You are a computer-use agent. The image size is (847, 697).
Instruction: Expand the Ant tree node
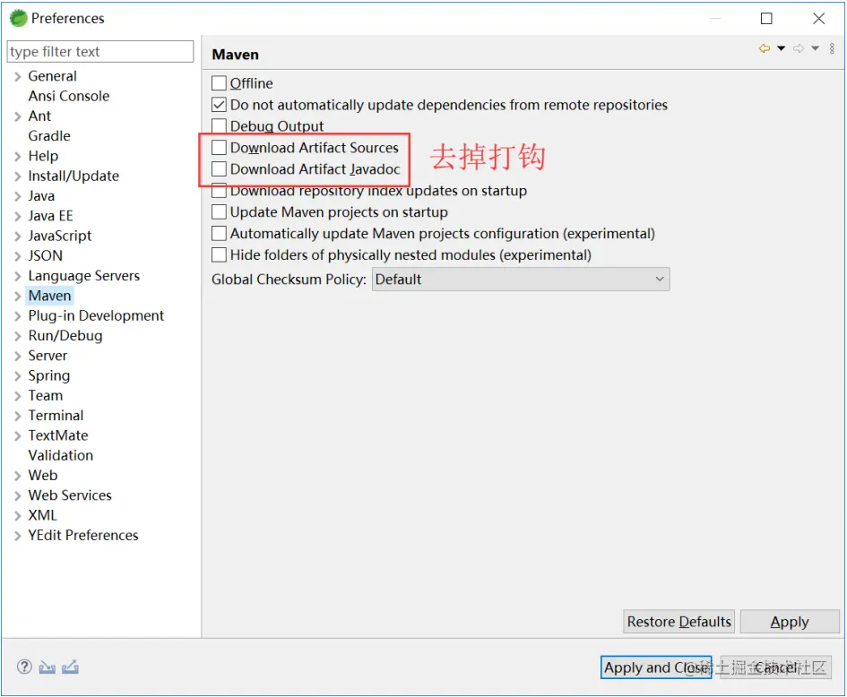click(18, 116)
